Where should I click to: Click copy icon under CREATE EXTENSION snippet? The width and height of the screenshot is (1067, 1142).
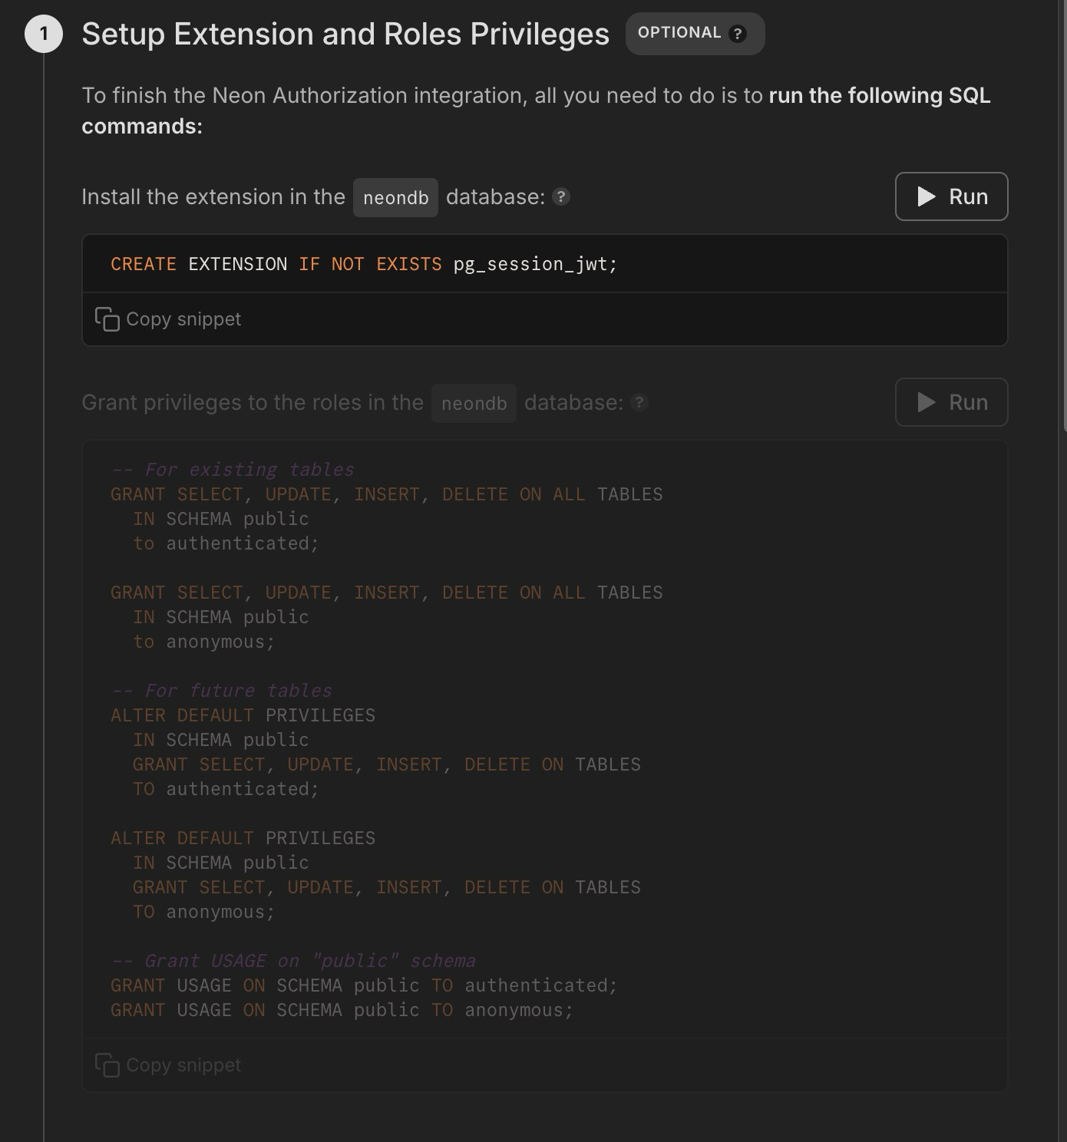(107, 319)
